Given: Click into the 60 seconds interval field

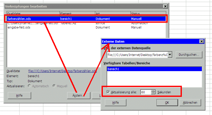Looking at the screenshot, I should click(146, 92).
